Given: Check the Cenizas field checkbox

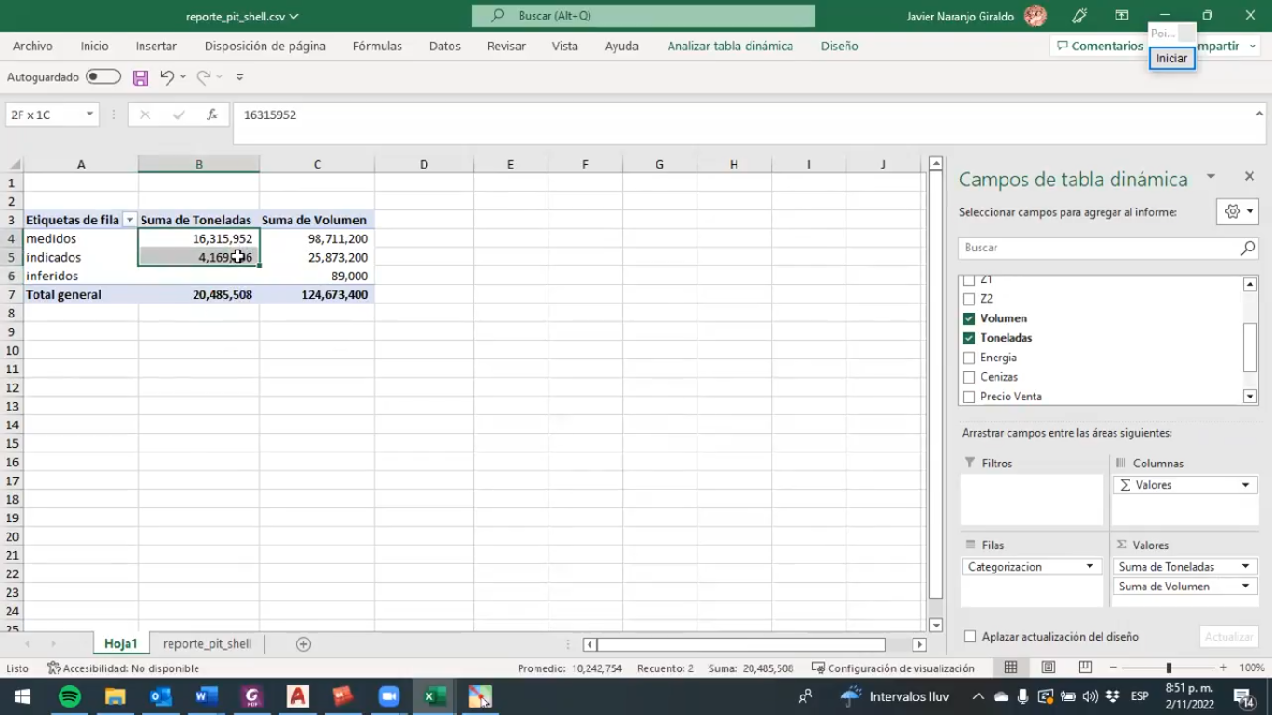Looking at the screenshot, I should tap(968, 377).
